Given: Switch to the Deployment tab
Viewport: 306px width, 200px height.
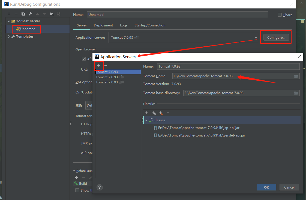Looking at the screenshot, I should point(103,25).
